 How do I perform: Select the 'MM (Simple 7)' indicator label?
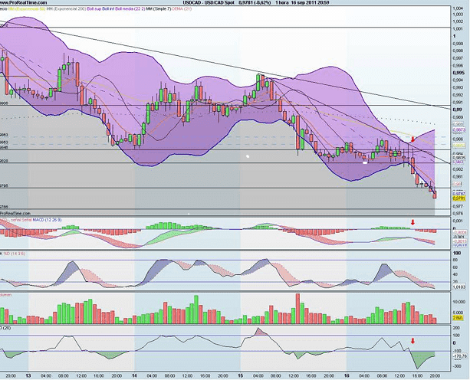click(159, 9)
